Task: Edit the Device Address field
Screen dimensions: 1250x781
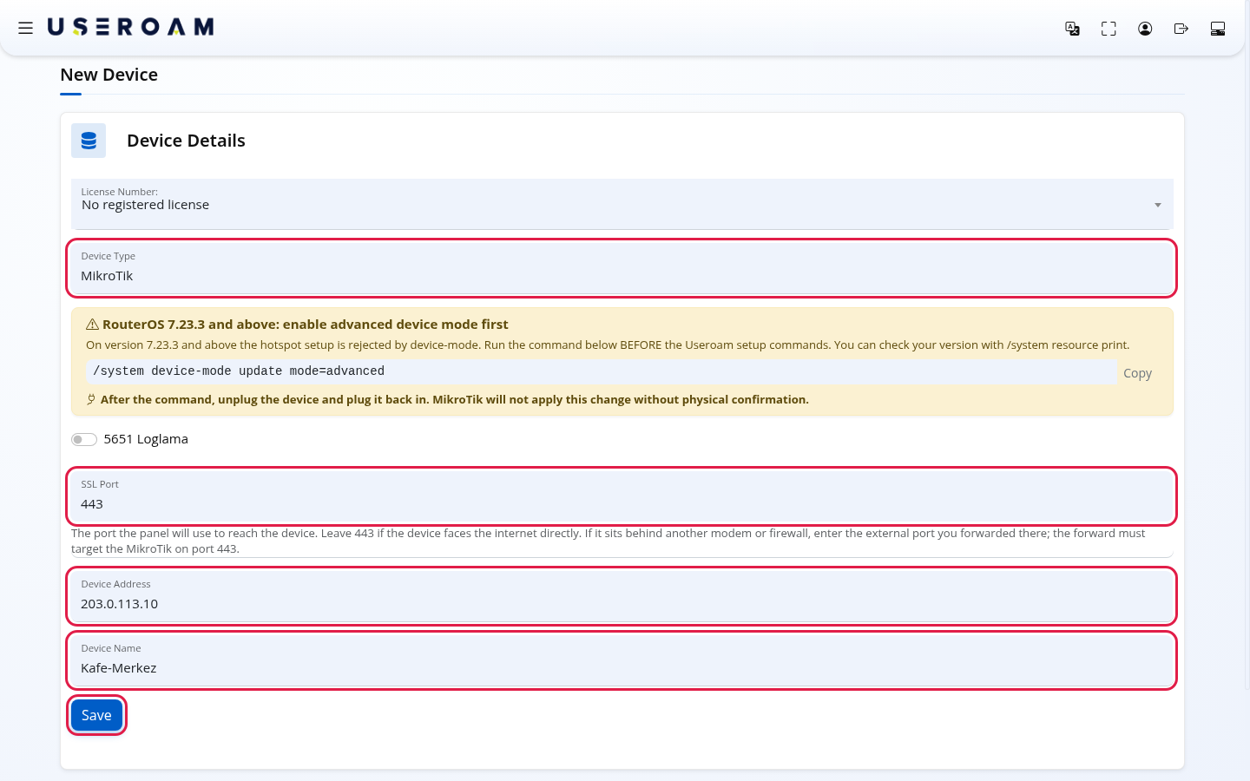Action: [x=622, y=596]
